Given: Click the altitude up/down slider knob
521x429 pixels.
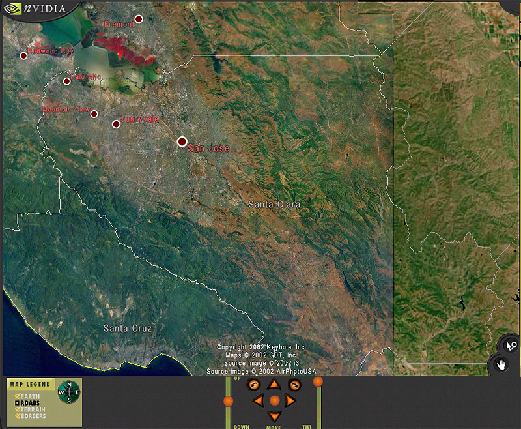Looking at the screenshot, I should coord(228,400).
